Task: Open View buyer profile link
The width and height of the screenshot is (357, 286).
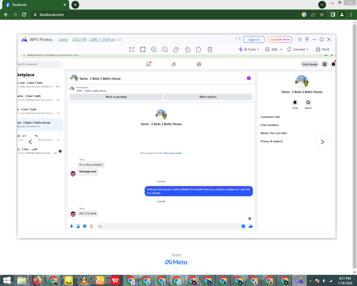Action: click(x=172, y=153)
